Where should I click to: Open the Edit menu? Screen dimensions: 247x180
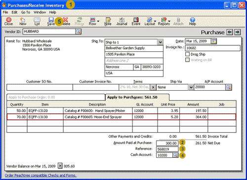click(14, 12)
